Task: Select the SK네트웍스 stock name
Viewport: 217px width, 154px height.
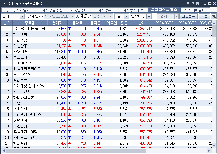Action: tap(23, 63)
